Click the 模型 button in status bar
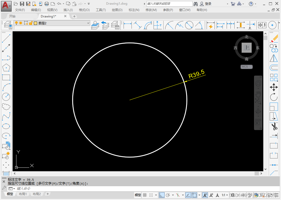281x200 pixels. pos(138,195)
